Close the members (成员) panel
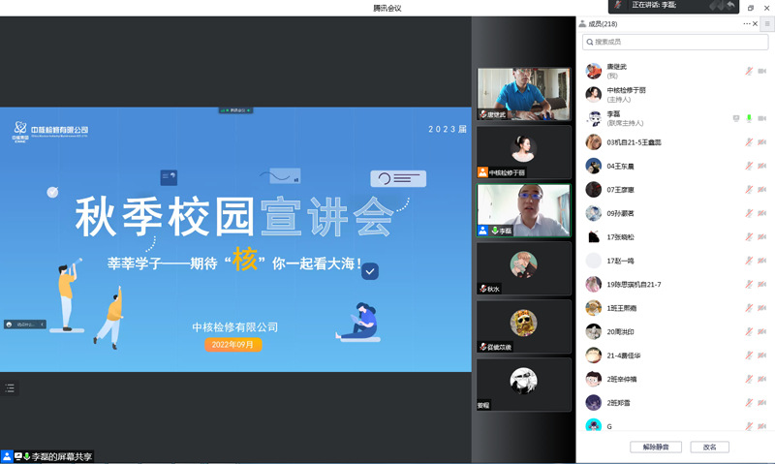 [756, 23]
